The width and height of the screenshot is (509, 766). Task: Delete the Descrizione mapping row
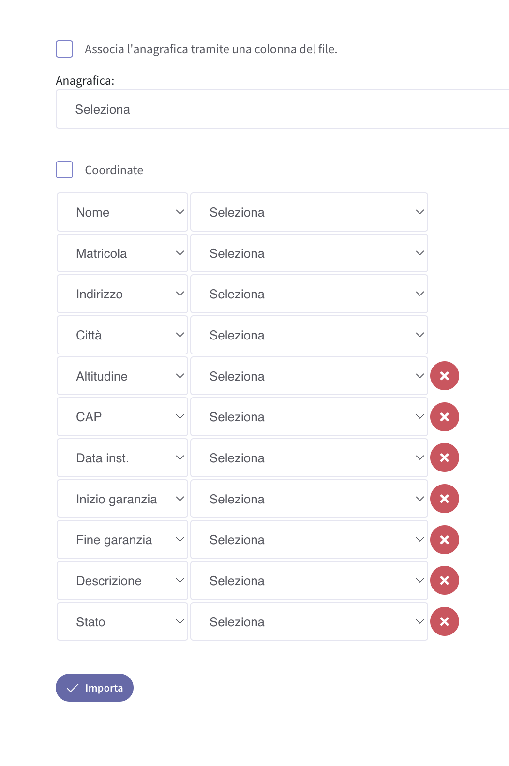[445, 580]
